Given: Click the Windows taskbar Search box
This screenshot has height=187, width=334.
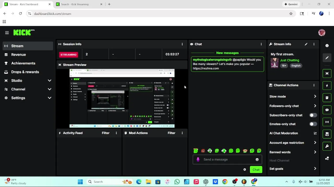Looking at the screenshot, I should click(x=110, y=182).
